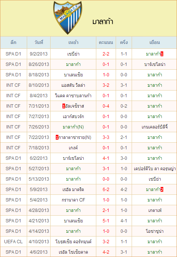
Task: Click the red card badge beside กาลาตาซาราย(N)
Action: tap(57, 137)
